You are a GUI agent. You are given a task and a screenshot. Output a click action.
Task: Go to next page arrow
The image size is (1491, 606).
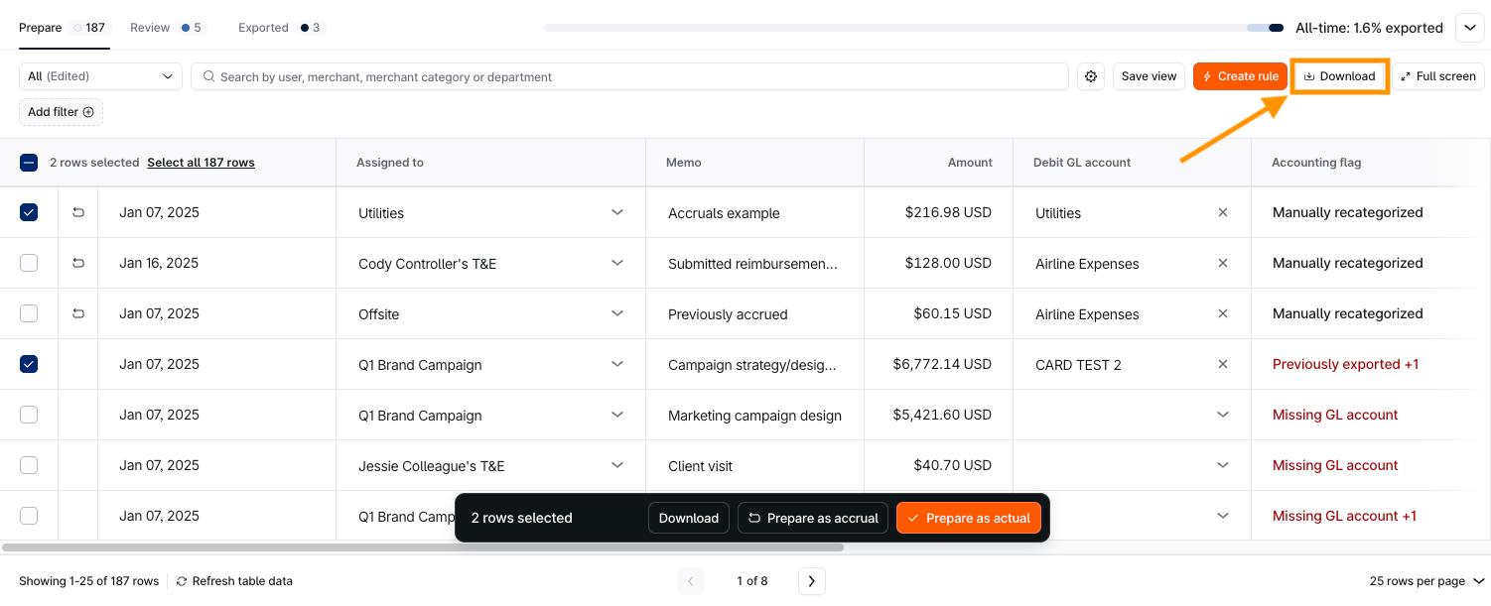coord(811,581)
